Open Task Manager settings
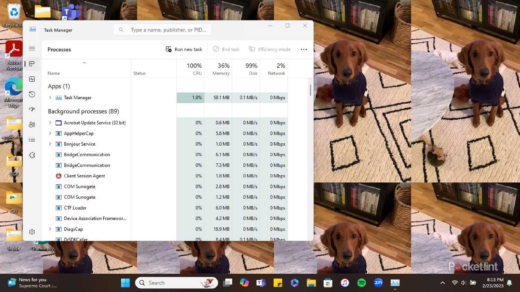Screen dimensions: 520x292 pos(32,232)
